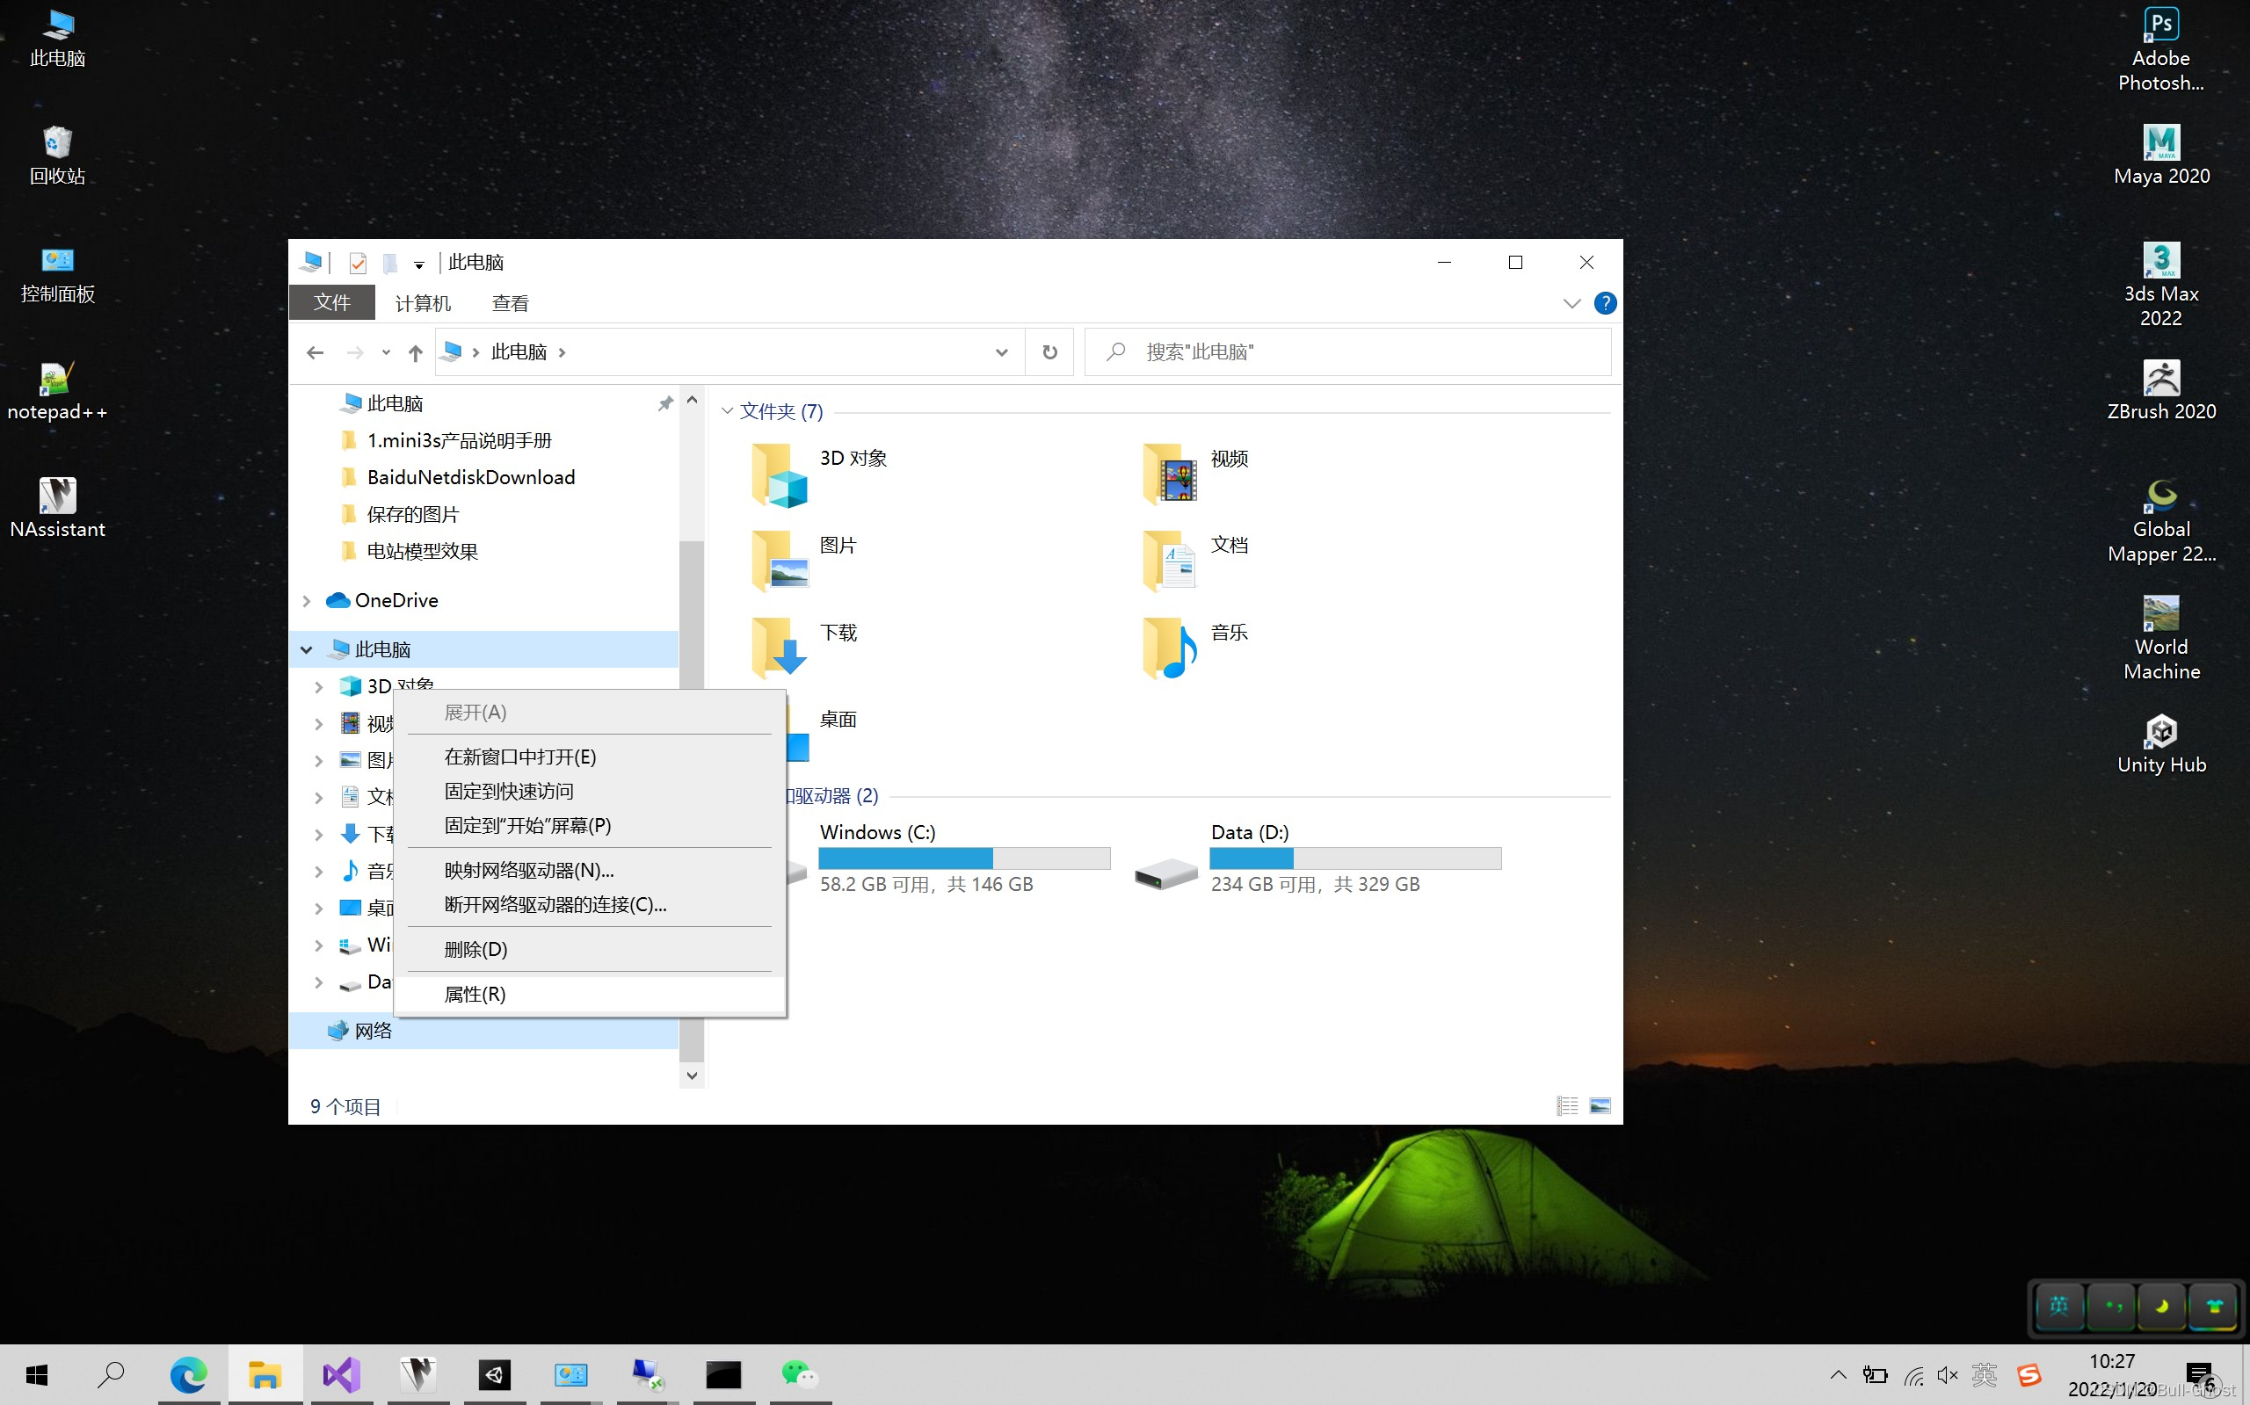
Task: Select 映射网络驱动器(N) in context menu
Action: 529,871
